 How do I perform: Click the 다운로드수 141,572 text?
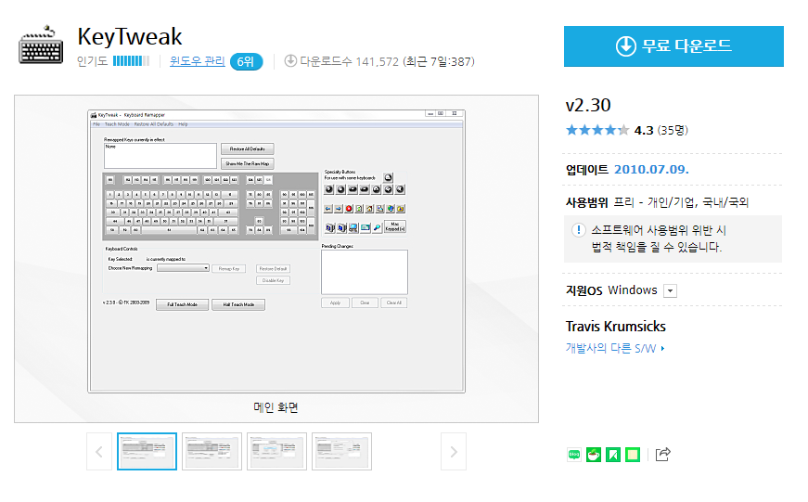[350, 61]
